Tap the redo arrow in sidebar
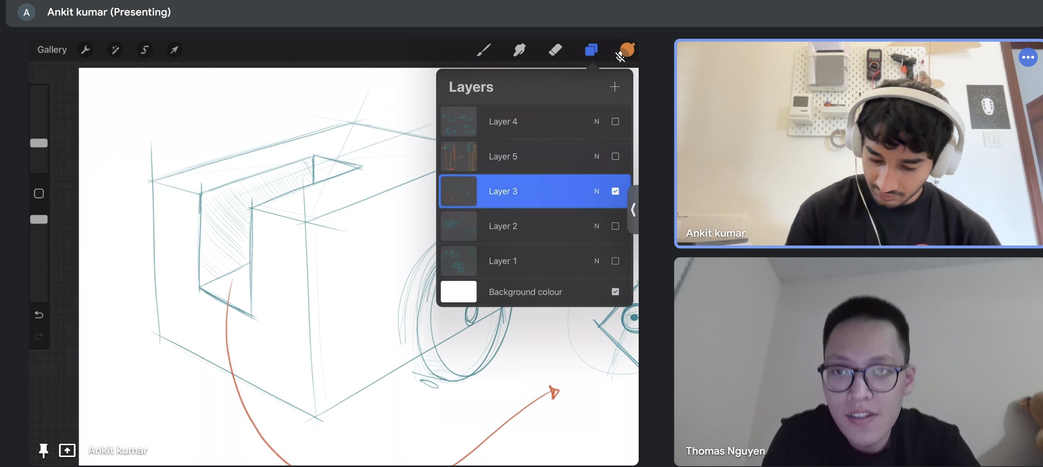Image resolution: width=1043 pixels, height=467 pixels. (x=39, y=336)
